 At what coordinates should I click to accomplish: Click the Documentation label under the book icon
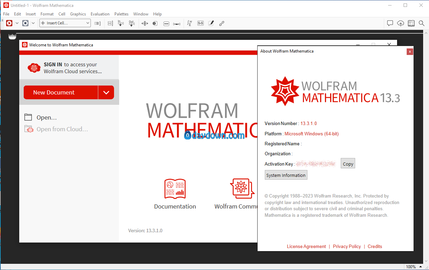(x=175, y=206)
